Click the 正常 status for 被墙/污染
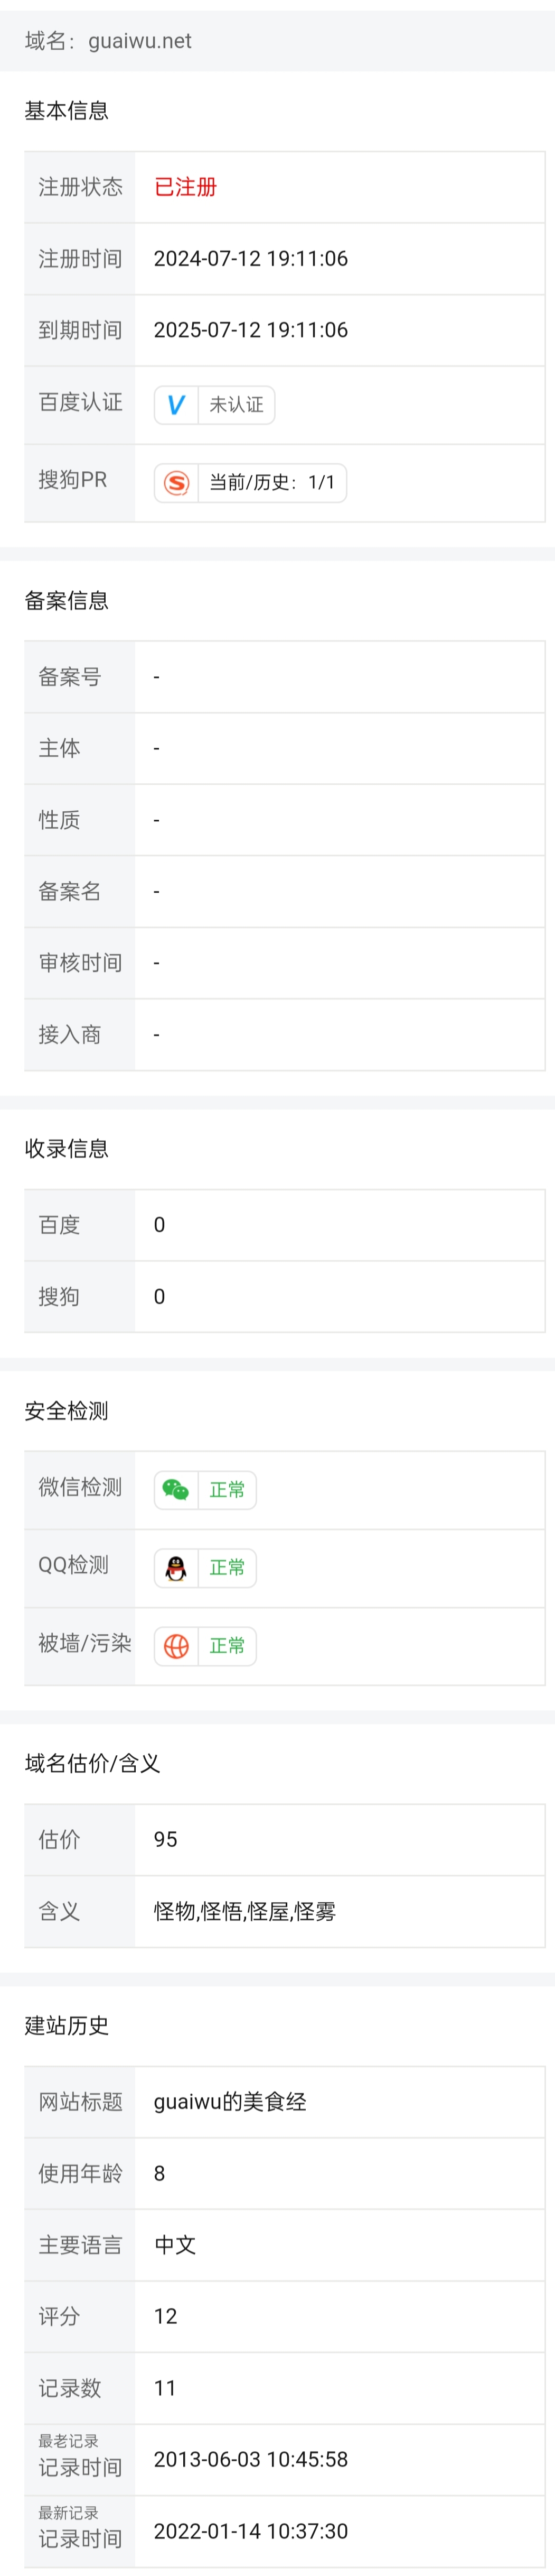The height and width of the screenshot is (2576, 555). pos(228,1646)
